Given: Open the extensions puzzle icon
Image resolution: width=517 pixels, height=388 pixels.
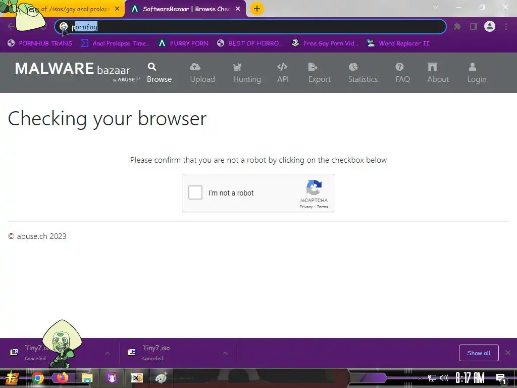Looking at the screenshot, I should [457, 26].
